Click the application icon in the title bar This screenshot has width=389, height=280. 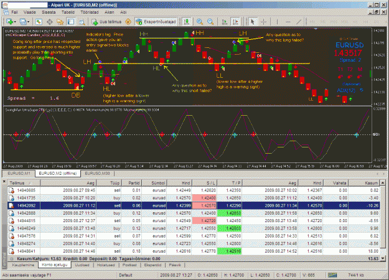click(5, 5)
